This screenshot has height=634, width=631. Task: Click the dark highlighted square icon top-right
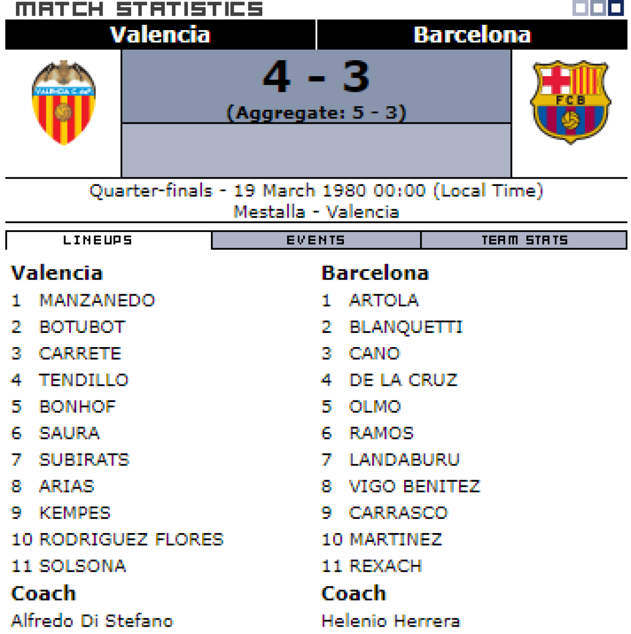point(616,8)
